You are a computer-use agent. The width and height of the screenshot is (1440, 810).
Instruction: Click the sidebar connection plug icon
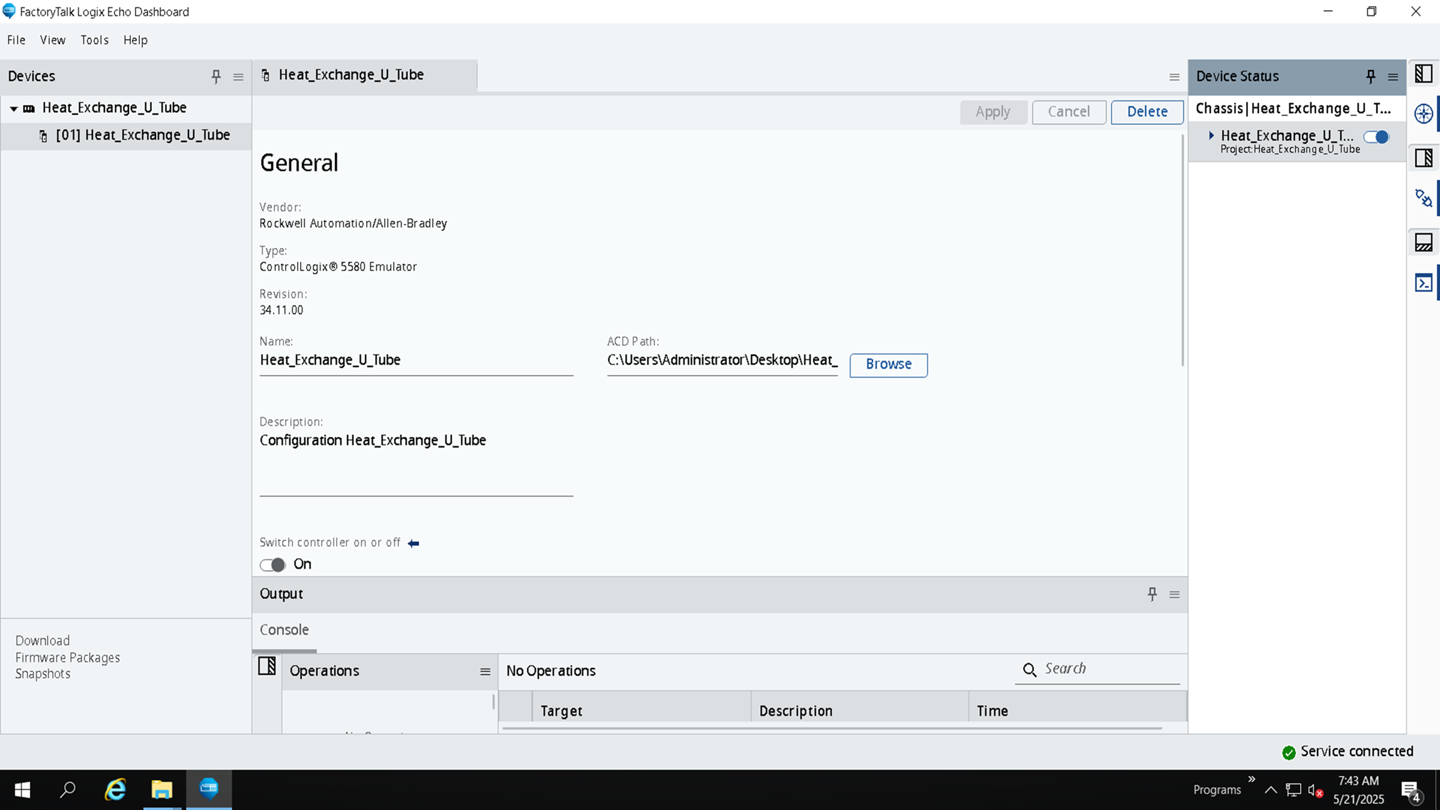tap(1423, 198)
